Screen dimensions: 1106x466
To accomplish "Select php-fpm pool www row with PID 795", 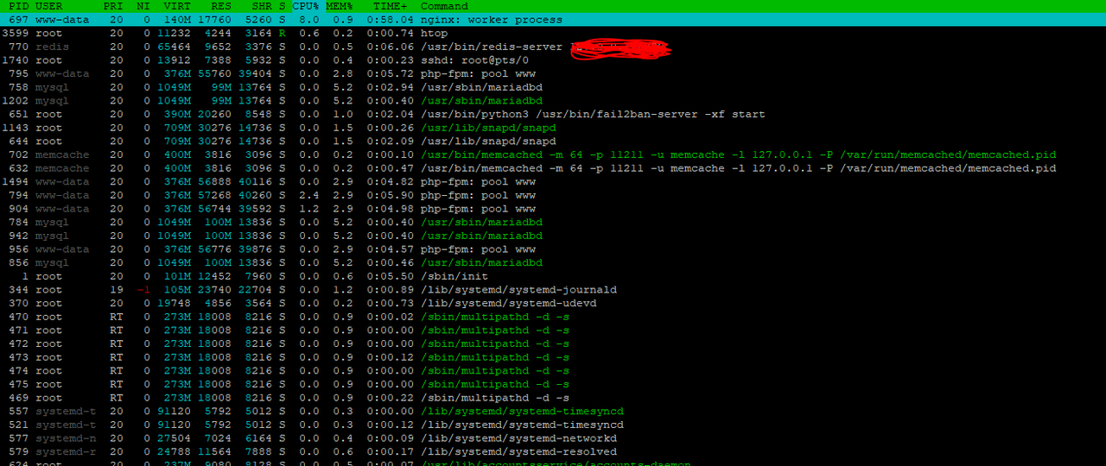I will coord(553,73).
